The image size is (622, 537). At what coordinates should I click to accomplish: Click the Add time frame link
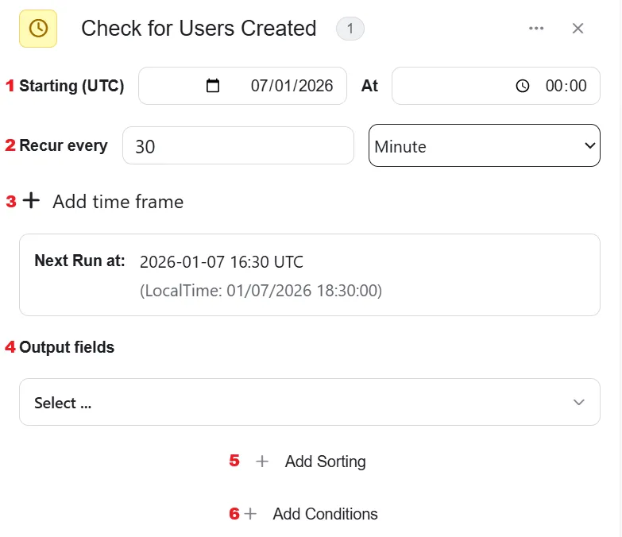coord(118,202)
